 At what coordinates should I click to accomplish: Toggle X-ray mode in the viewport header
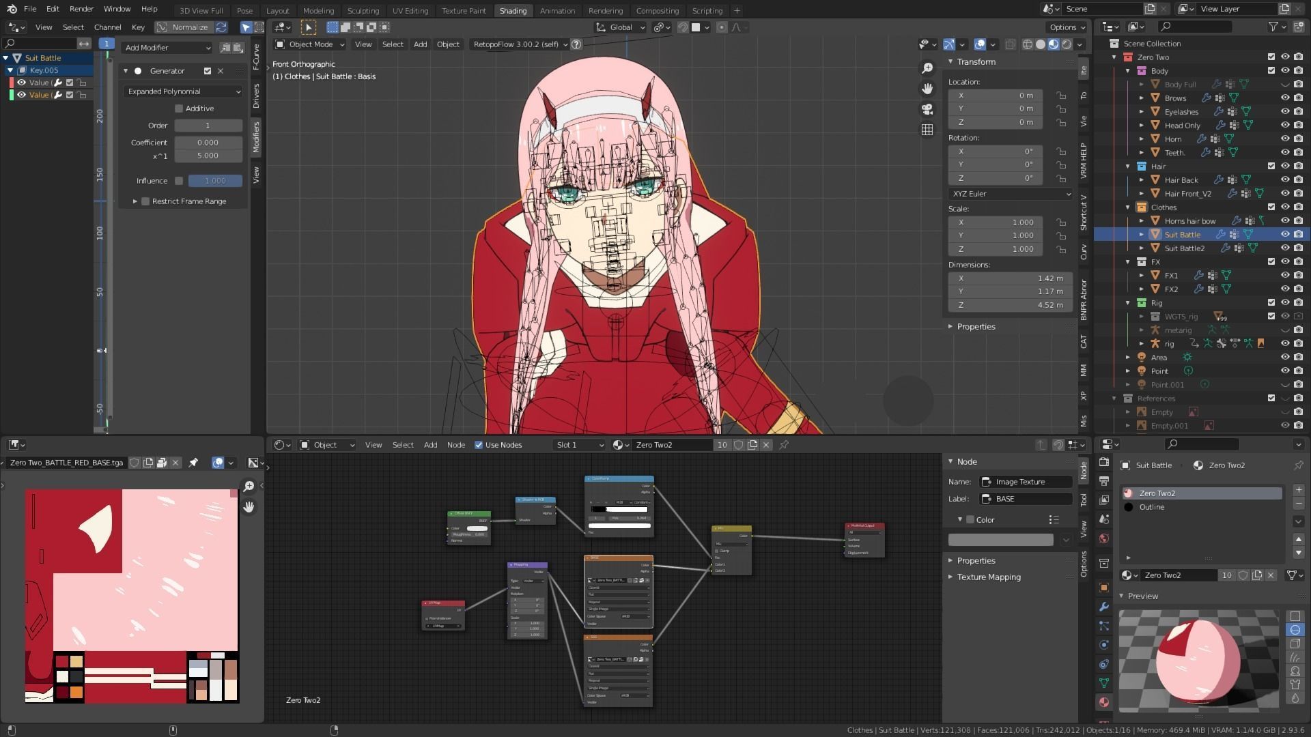coord(1010,44)
